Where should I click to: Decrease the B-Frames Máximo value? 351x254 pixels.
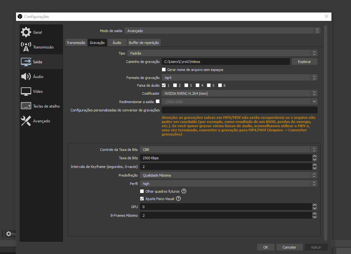tap(314, 217)
